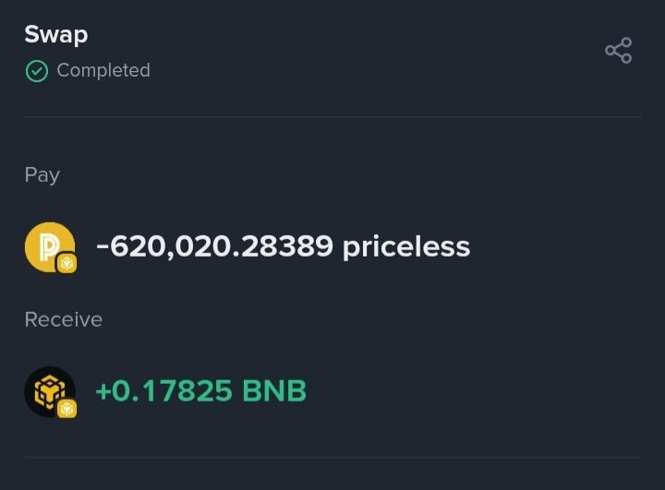Click the black BNB token logo

pyautogui.click(x=47, y=389)
